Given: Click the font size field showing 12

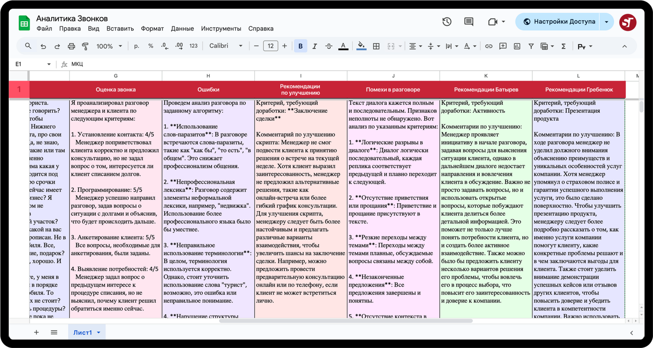Looking at the screenshot, I should click(271, 46).
